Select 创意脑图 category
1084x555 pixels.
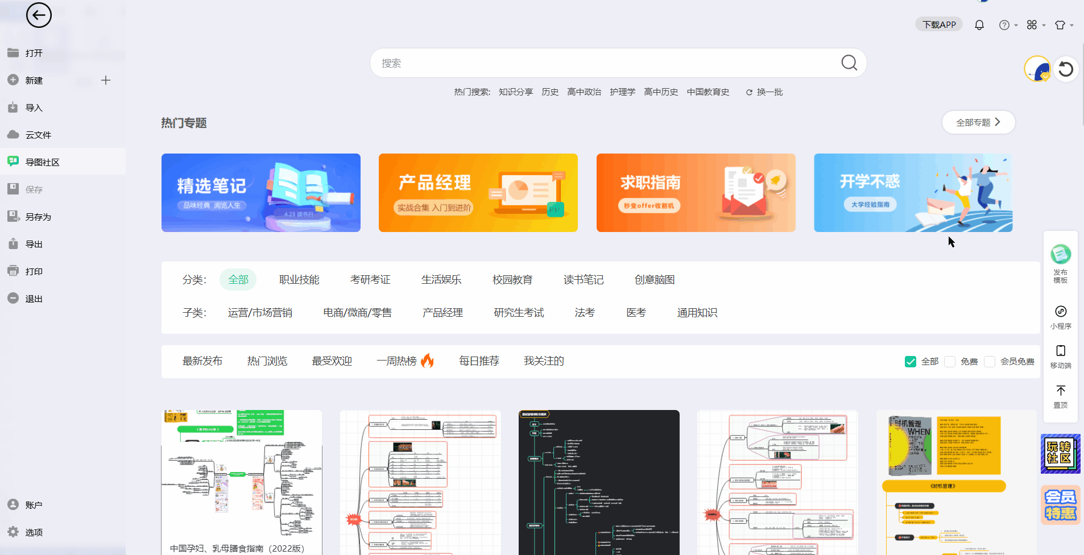click(x=655, y=280)
